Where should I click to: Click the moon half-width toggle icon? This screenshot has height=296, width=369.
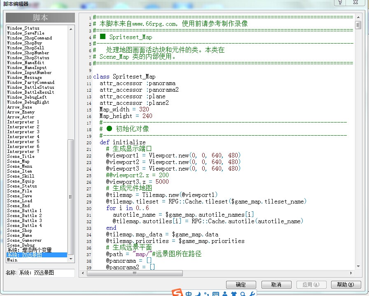[199, 294]
